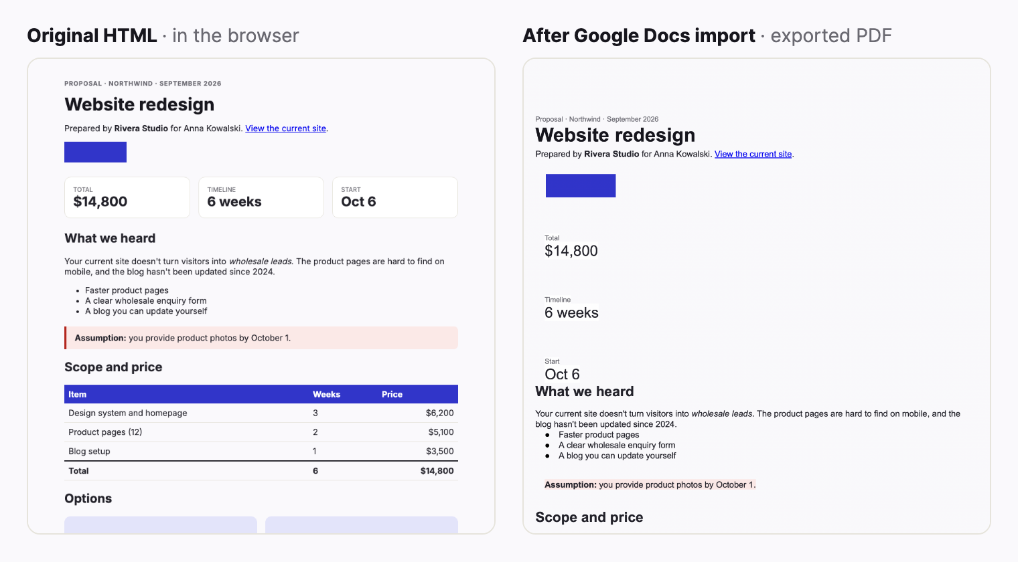Click "Oct 6" start value in exported PDF
Viewport: 1018px width, 562px height.
coord(562,374)
